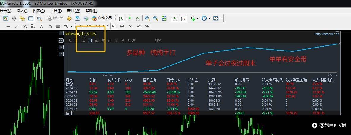Click the 新订单 new order button
351x135 pixels.
pos(55,18)
